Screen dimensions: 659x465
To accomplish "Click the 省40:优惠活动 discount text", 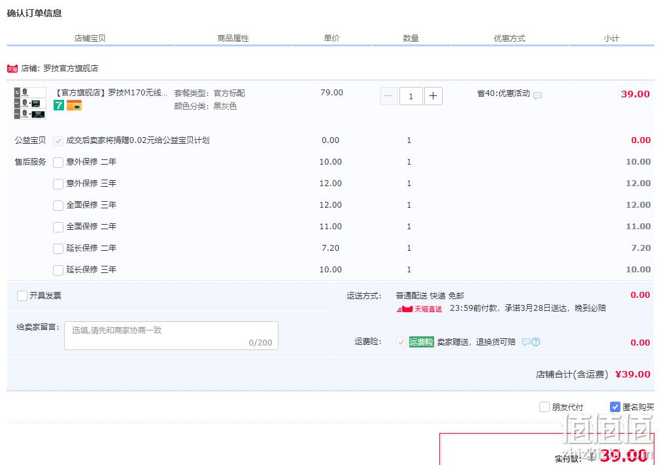I will (503, 93).
